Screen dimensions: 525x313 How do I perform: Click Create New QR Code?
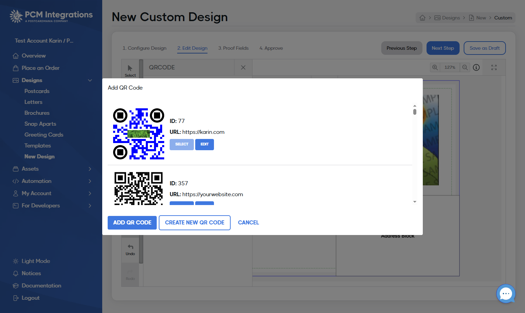coord(195,223)
